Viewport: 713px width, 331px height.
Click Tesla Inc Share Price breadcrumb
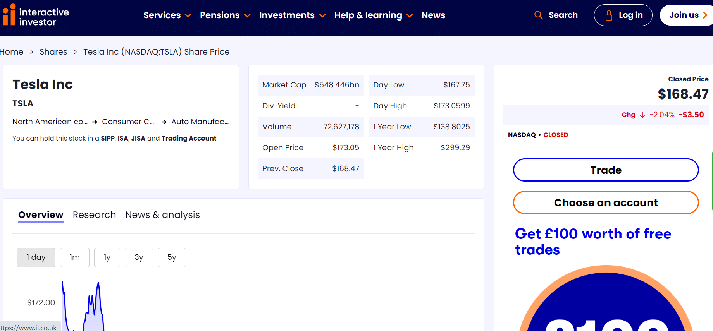pyautogui.click(x=156, y=52)
